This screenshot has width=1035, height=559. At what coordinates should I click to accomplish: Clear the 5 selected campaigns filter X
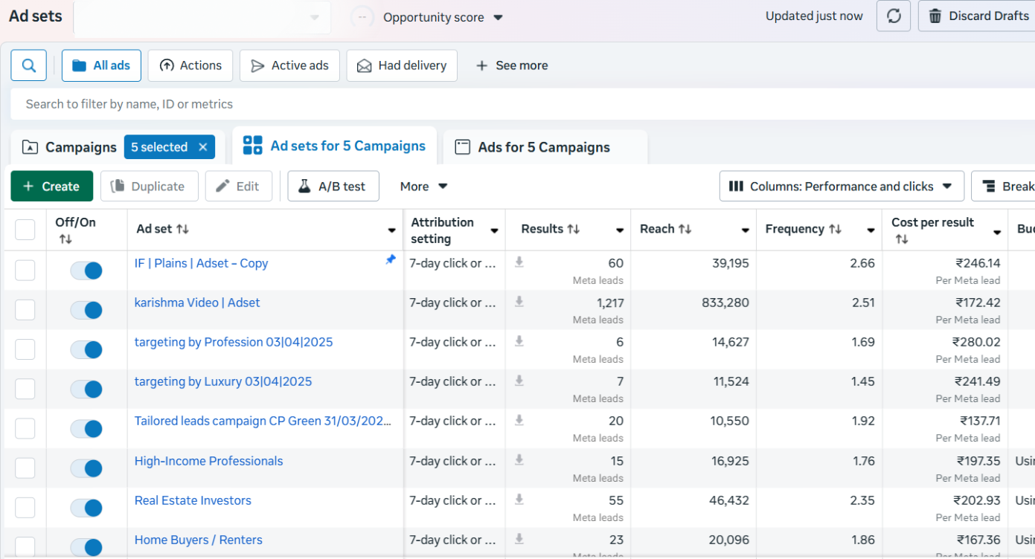tap(202, 147)
